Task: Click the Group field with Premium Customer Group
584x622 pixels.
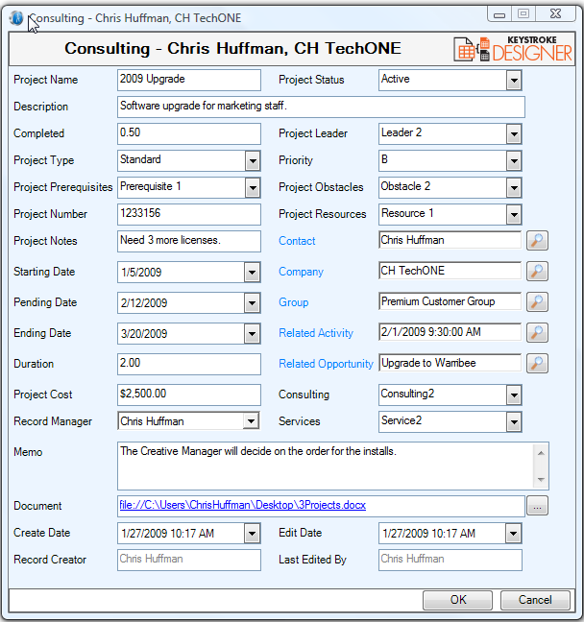Action: pos(450,301)
